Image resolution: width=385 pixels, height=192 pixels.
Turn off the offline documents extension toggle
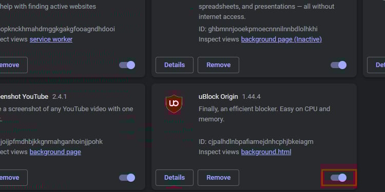(338, 65)
